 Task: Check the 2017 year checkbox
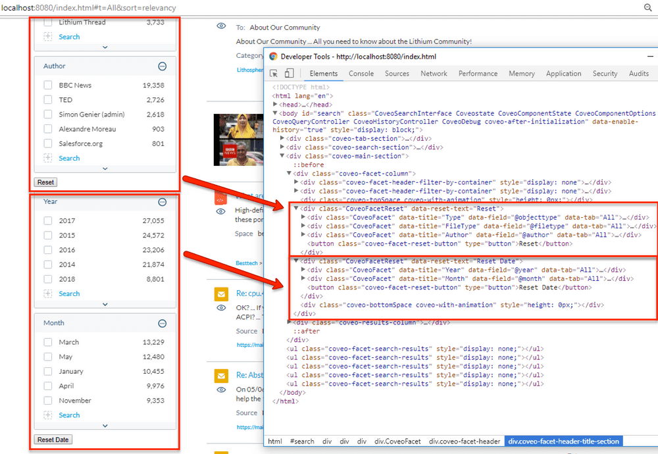48,221
